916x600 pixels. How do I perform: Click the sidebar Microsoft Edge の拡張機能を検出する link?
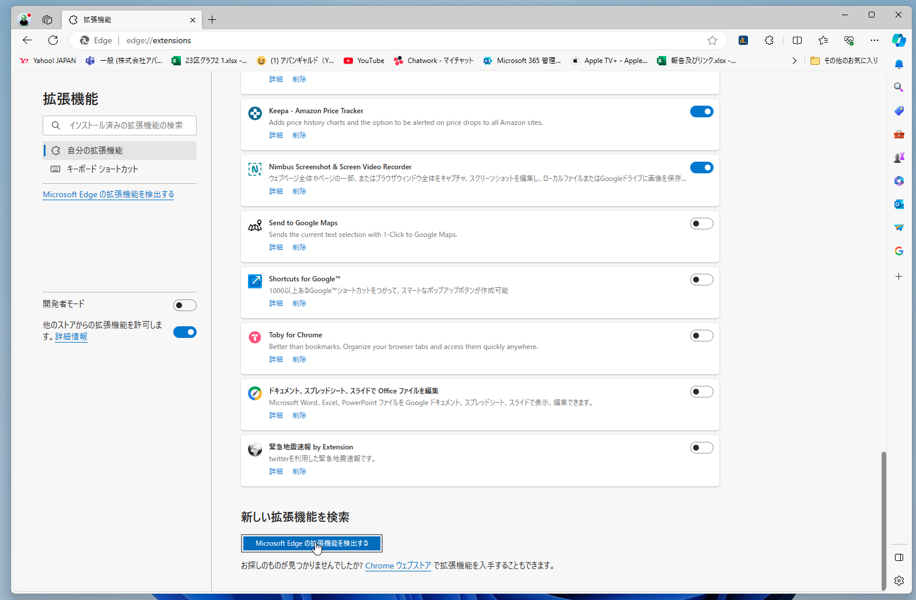click(109, 194)
